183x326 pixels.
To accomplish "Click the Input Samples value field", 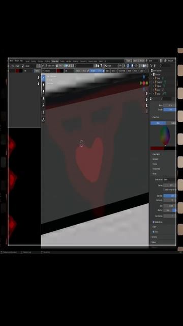I will click(169, 216).
